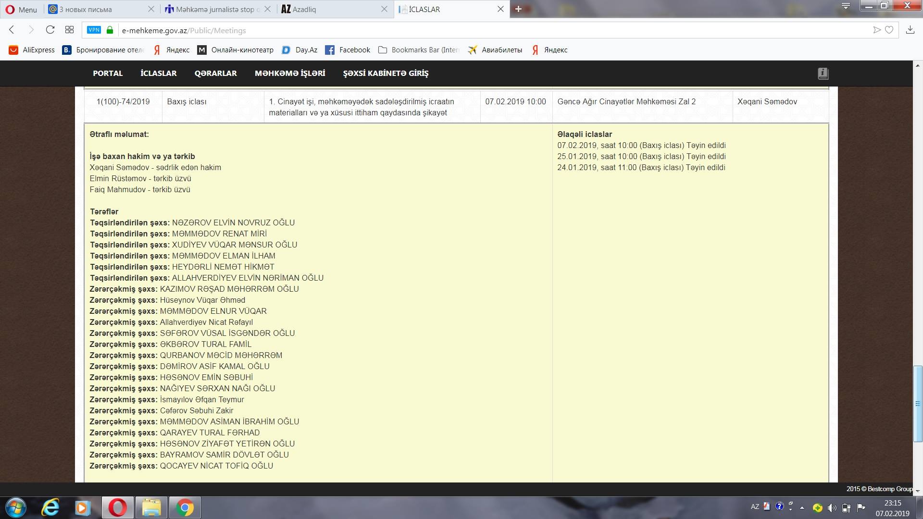
Task: Open the downloads arrow icon
Action: pos(910,30)
